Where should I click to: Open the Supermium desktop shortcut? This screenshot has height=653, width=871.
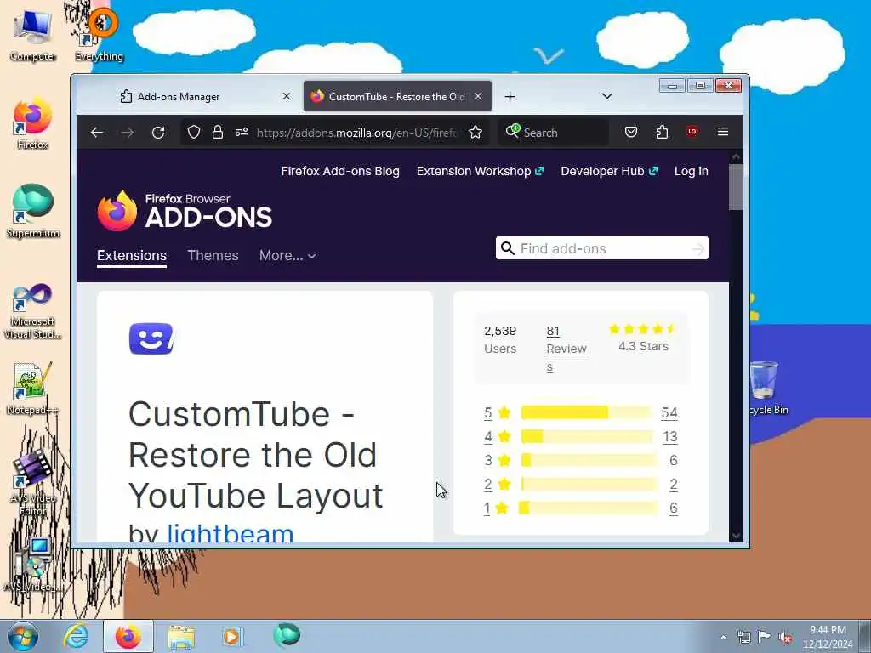click(x=33, y=211)
